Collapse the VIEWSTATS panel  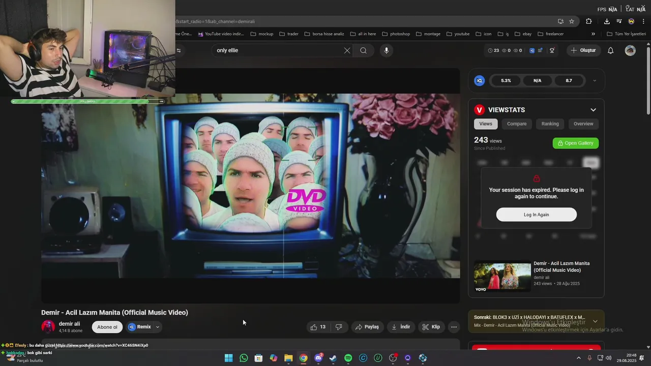pyautogui.click(x=593, y=110)
